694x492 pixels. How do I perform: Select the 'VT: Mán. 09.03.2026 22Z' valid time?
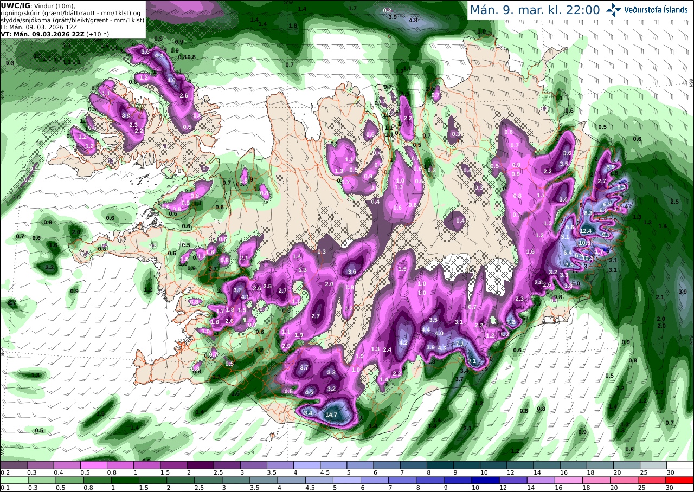[42, 34]
